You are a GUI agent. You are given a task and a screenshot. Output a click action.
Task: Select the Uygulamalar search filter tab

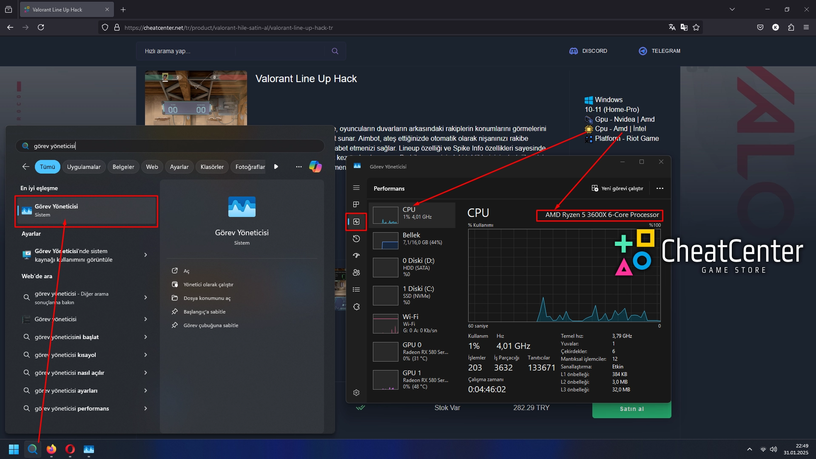click(84, 167)
